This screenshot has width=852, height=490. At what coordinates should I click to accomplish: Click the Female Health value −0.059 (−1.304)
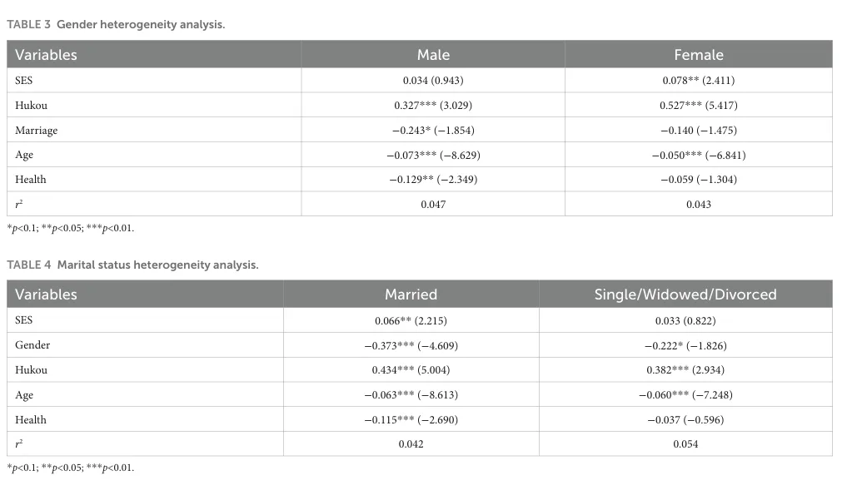click(698, 180)
